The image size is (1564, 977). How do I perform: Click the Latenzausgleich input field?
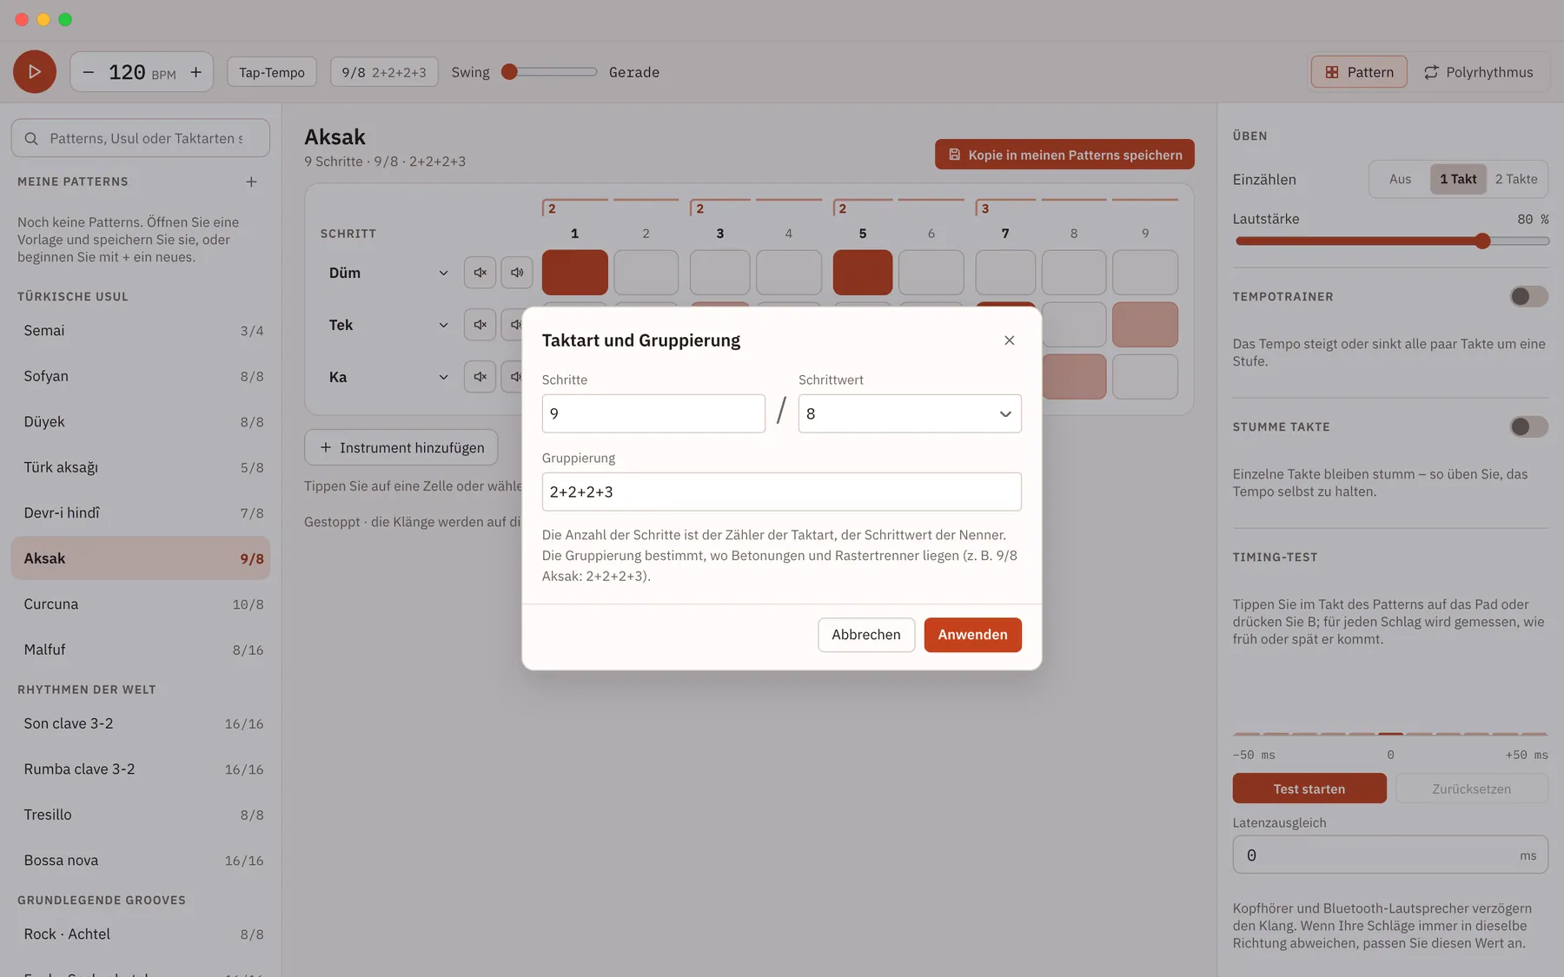1390,855
